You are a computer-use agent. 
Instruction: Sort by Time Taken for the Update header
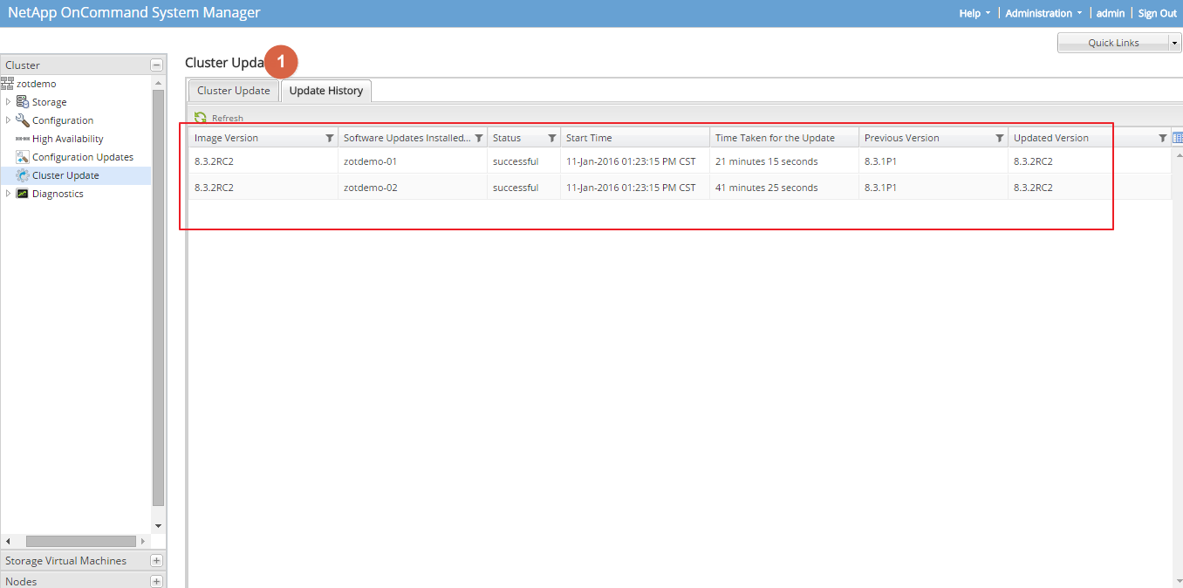(x=784, y=138)
